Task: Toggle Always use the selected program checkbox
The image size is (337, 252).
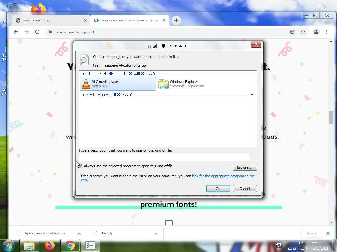Action: coord(80,166)
